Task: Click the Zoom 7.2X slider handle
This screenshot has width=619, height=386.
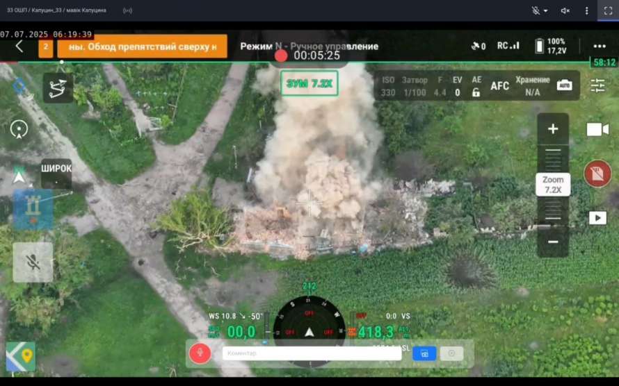Action: [553, 185]
